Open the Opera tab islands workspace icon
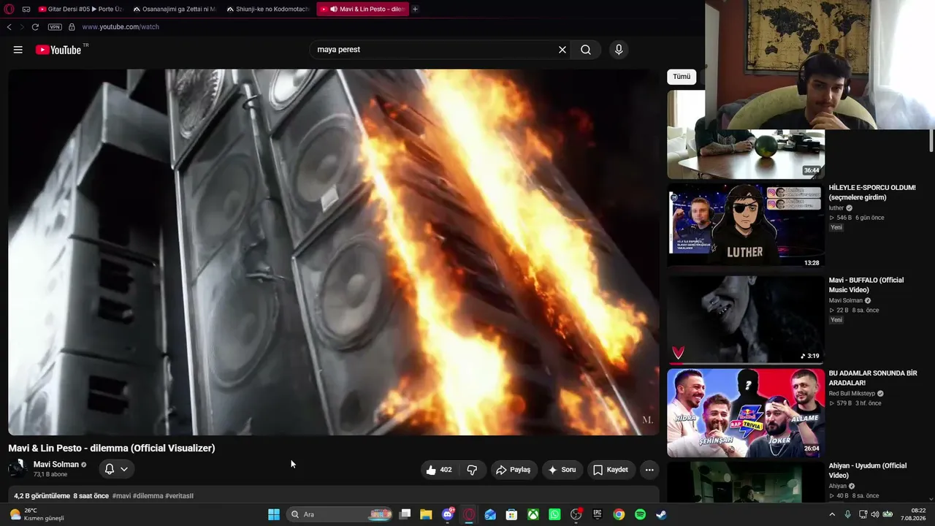The height and width of the screenshot is (526, 935). tap(26, 9)
